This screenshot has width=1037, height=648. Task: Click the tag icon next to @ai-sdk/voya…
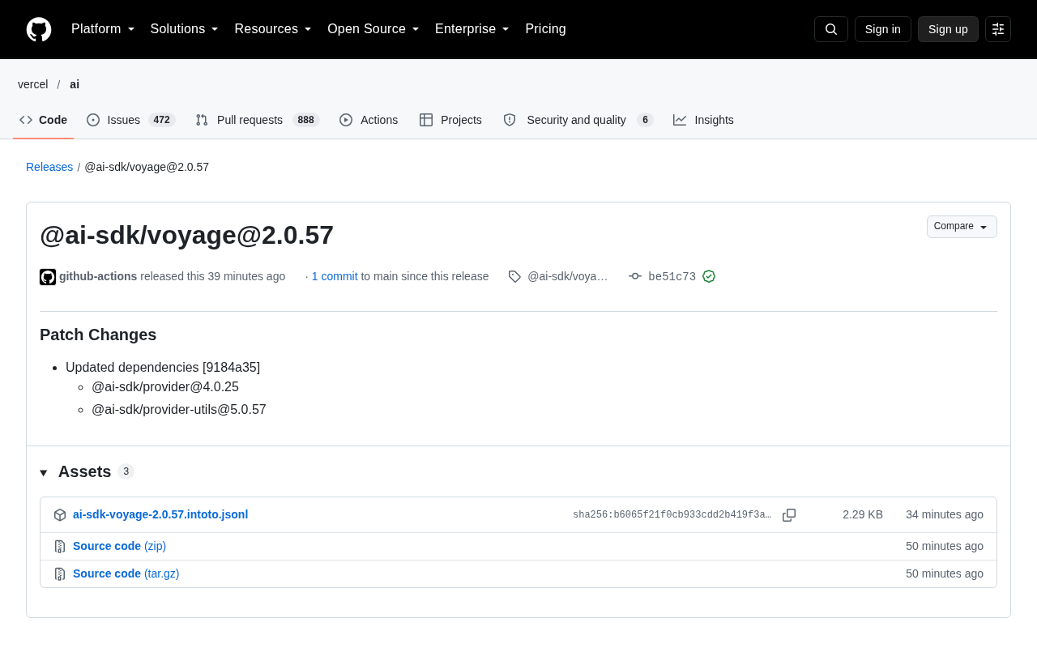[514, 276]
